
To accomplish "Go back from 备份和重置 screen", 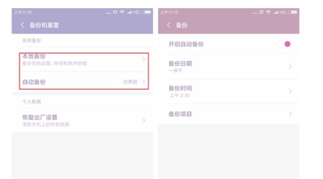I will (23, 25).
